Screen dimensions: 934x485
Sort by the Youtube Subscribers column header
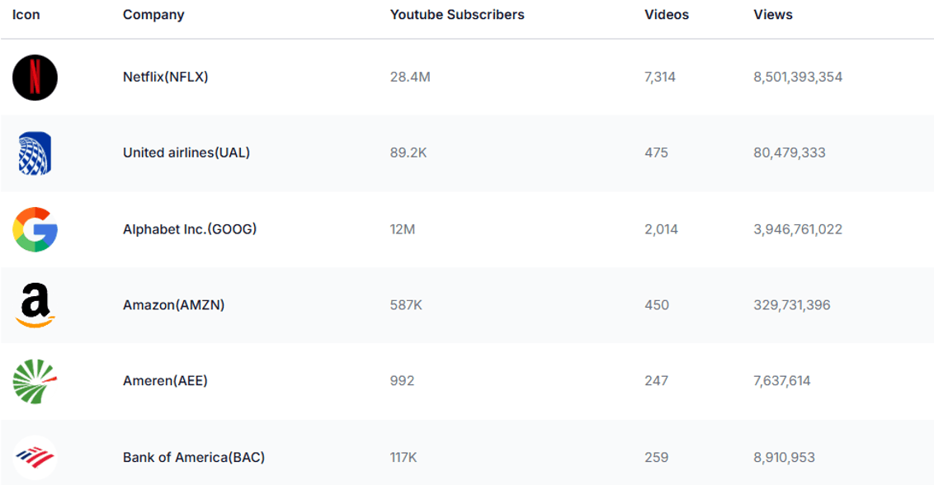(457, 15)
